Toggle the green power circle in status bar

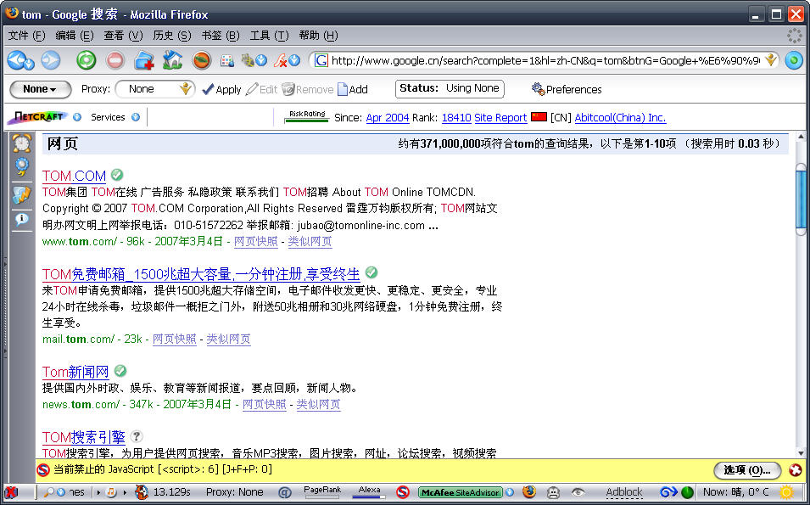687,492
